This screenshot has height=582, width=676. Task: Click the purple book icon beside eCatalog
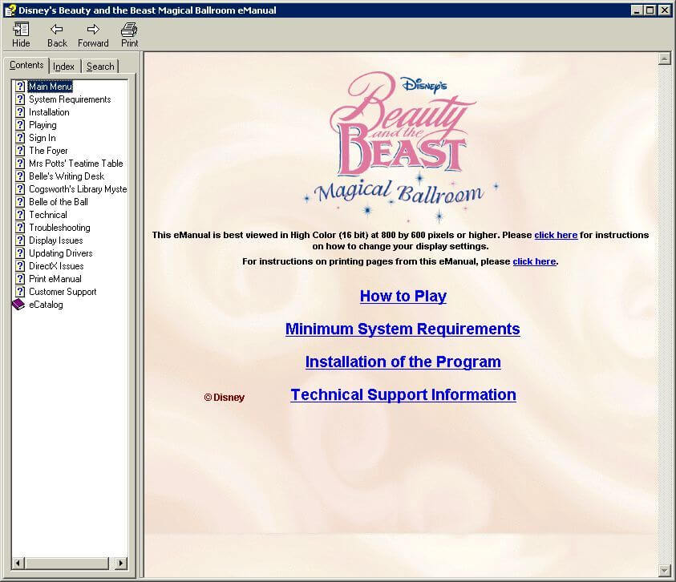tap(18, 305)
